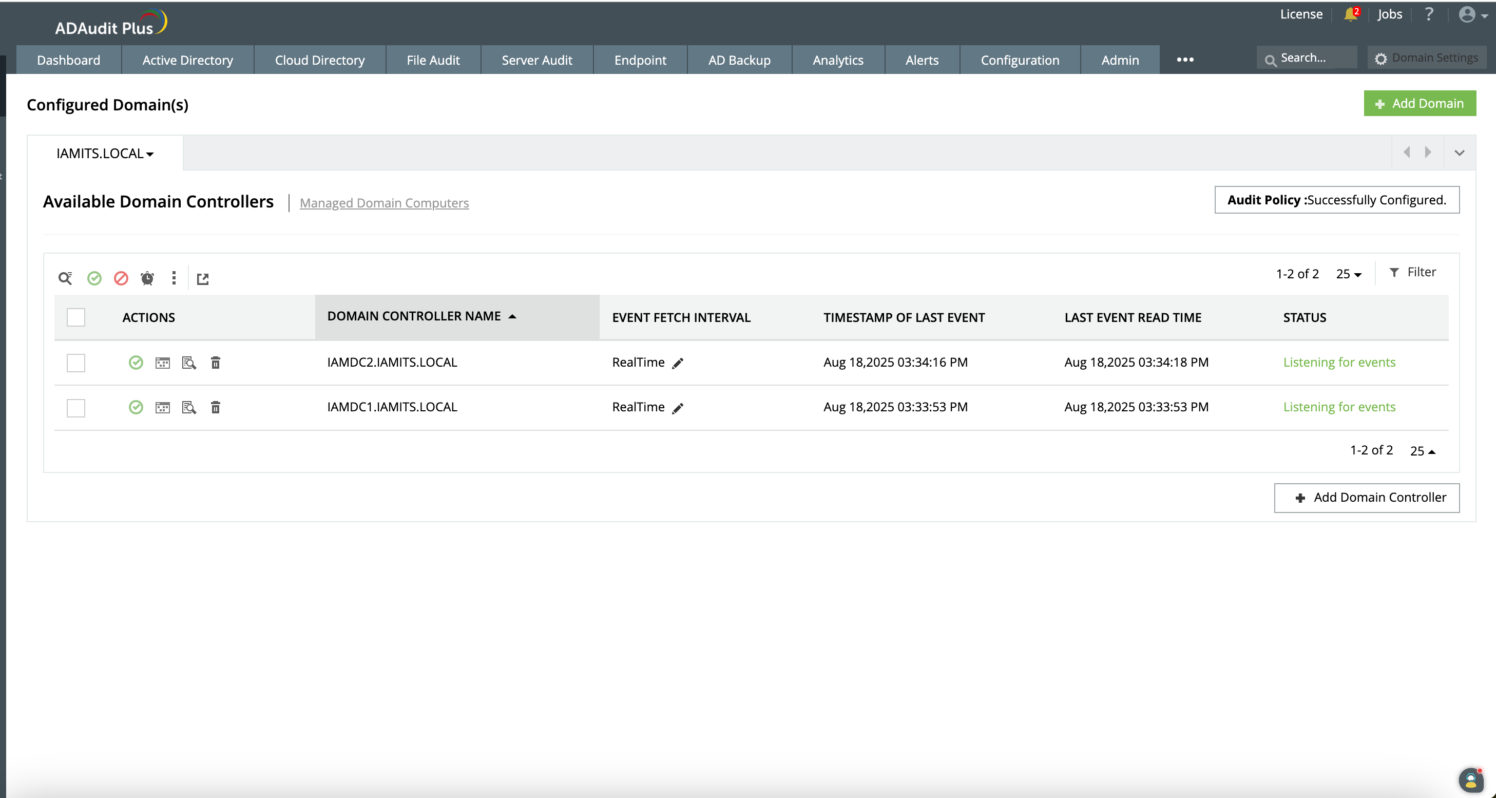This screenshot has width=1496, height=798.
Task: Click the green status icon for IAMDC1 row
Action: [136, 408]
